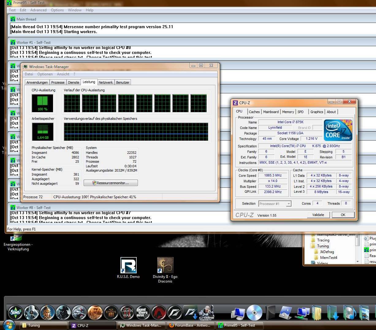The height and width of the screenshot is (330, 376).
Task: Click the Worker #8 window icon in Prime95
Action: (x=13, y=207)
